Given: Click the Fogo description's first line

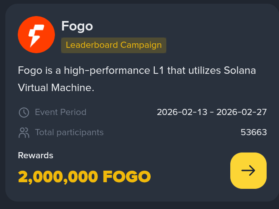Looking at the screenshot, I should click(137, 70).
